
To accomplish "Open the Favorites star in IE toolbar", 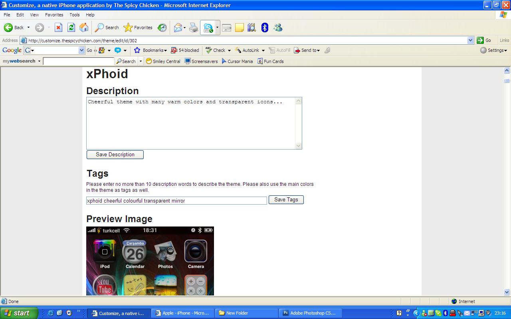I will tap(138, 28).
